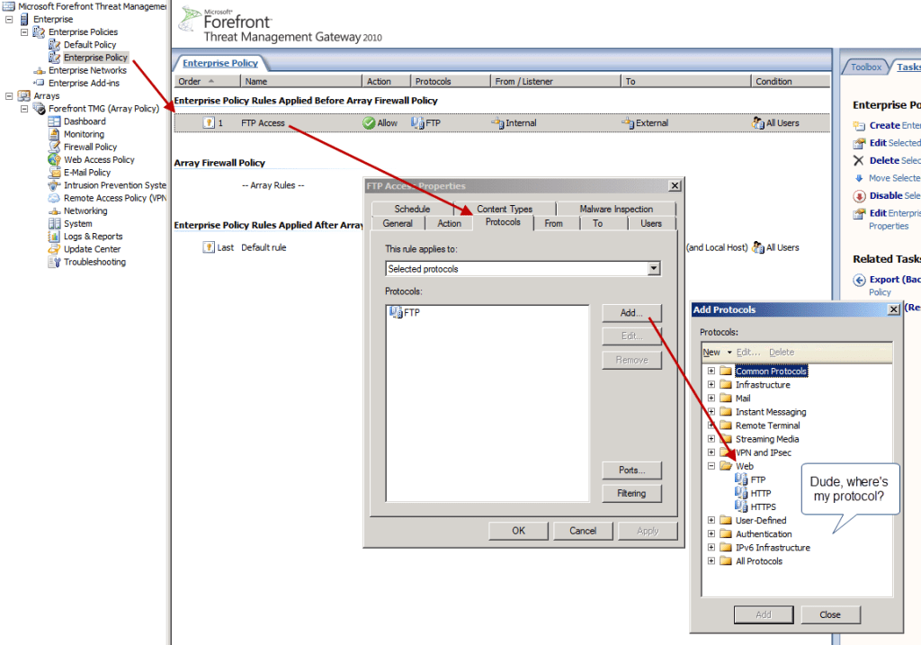Click green Allow action icon in rule row
The image size is (921, 645).
[x=369, y=122]
